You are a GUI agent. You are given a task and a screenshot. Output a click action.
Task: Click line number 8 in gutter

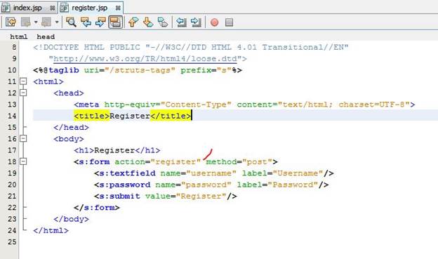[14, 47]
